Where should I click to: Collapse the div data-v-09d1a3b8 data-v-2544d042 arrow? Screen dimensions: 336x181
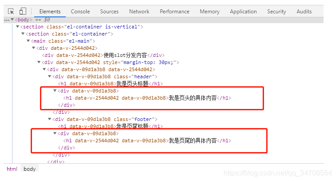point(44,69)
